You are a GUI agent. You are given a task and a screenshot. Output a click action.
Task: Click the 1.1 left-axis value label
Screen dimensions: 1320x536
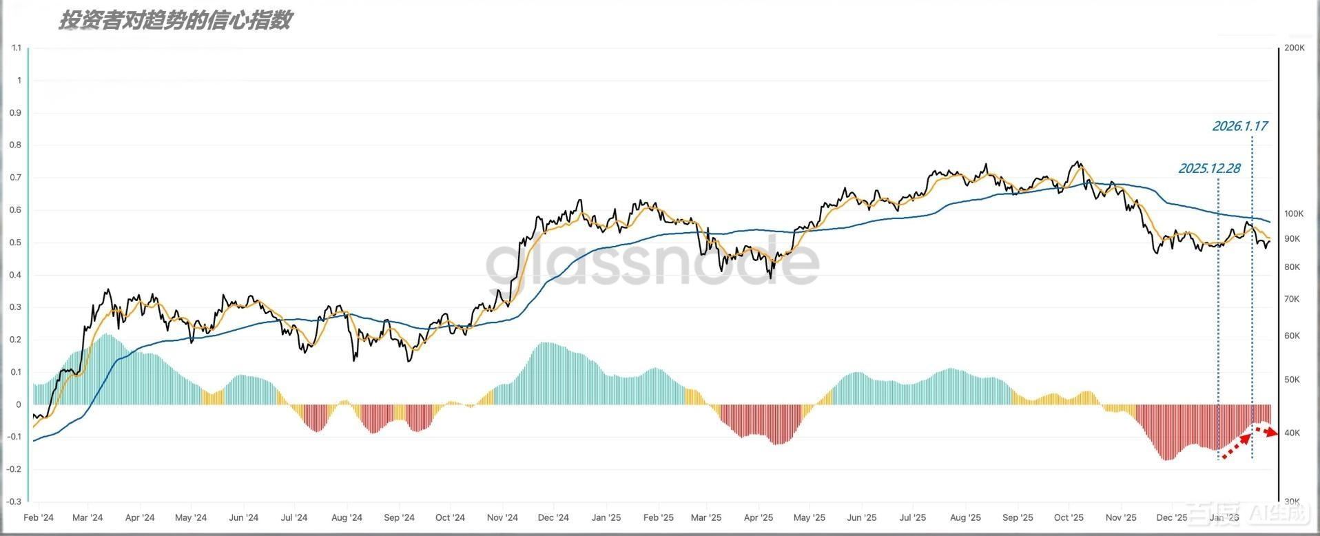tap(17, 48)
